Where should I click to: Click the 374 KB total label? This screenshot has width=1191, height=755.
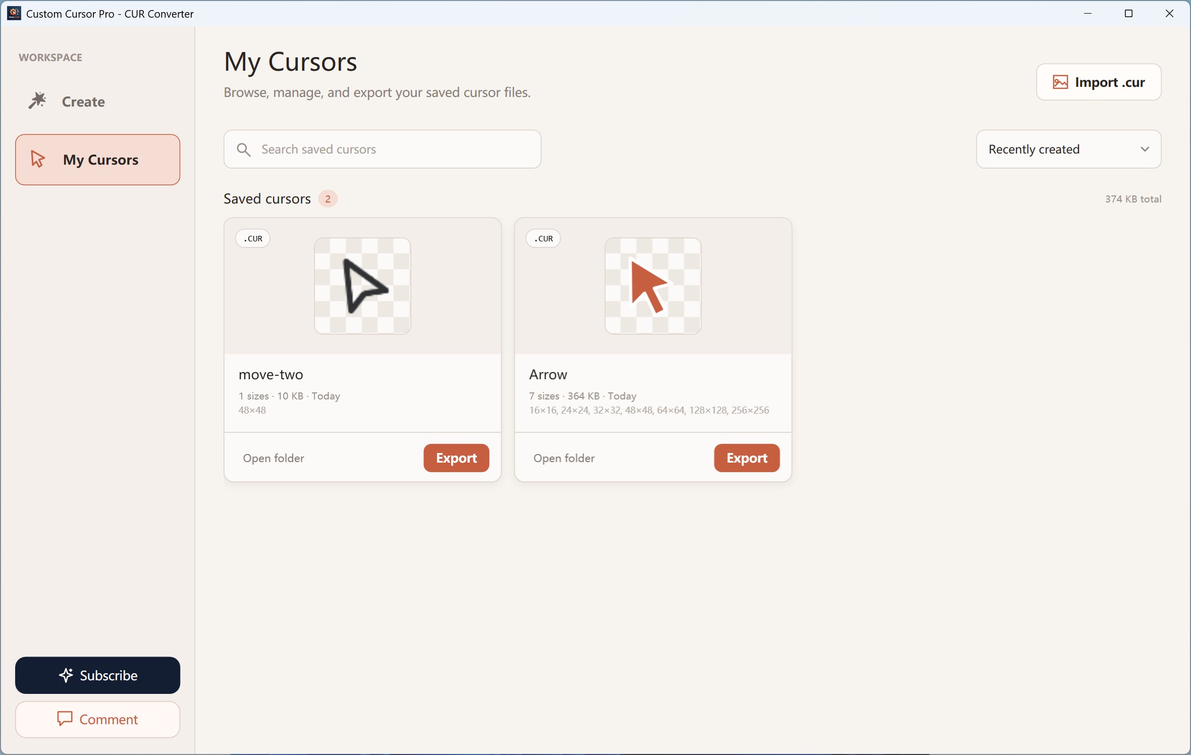1133,199
